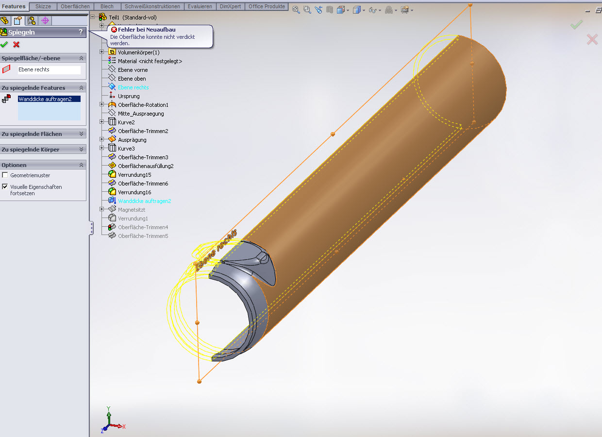Screen dimensions: 602x437
Task: Open the Apply Scene dropdown arrow
Action: [x=412, y=10]
